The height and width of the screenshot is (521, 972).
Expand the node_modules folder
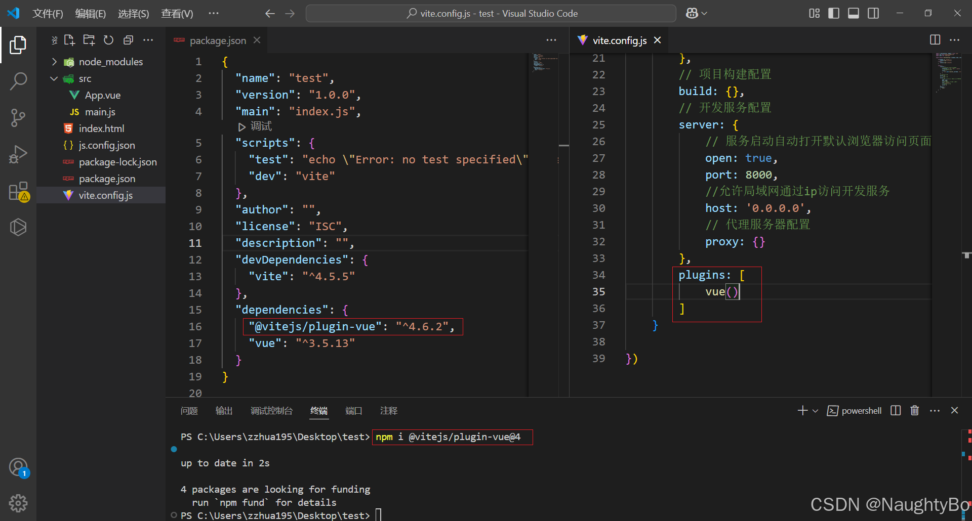tap(101, 62)
